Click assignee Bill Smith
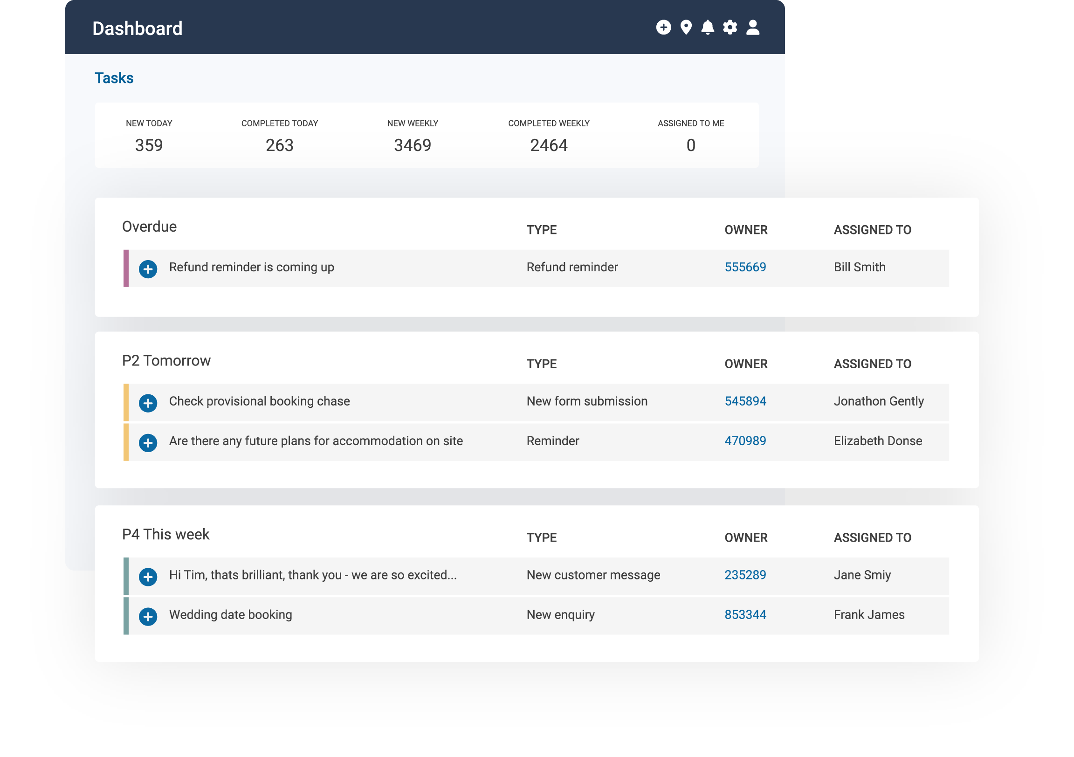 860,267
